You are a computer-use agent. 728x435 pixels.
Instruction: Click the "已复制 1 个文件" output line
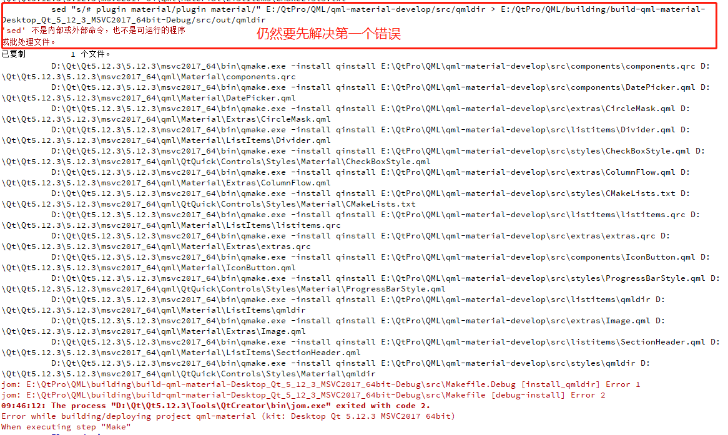(x=56, y=54)
